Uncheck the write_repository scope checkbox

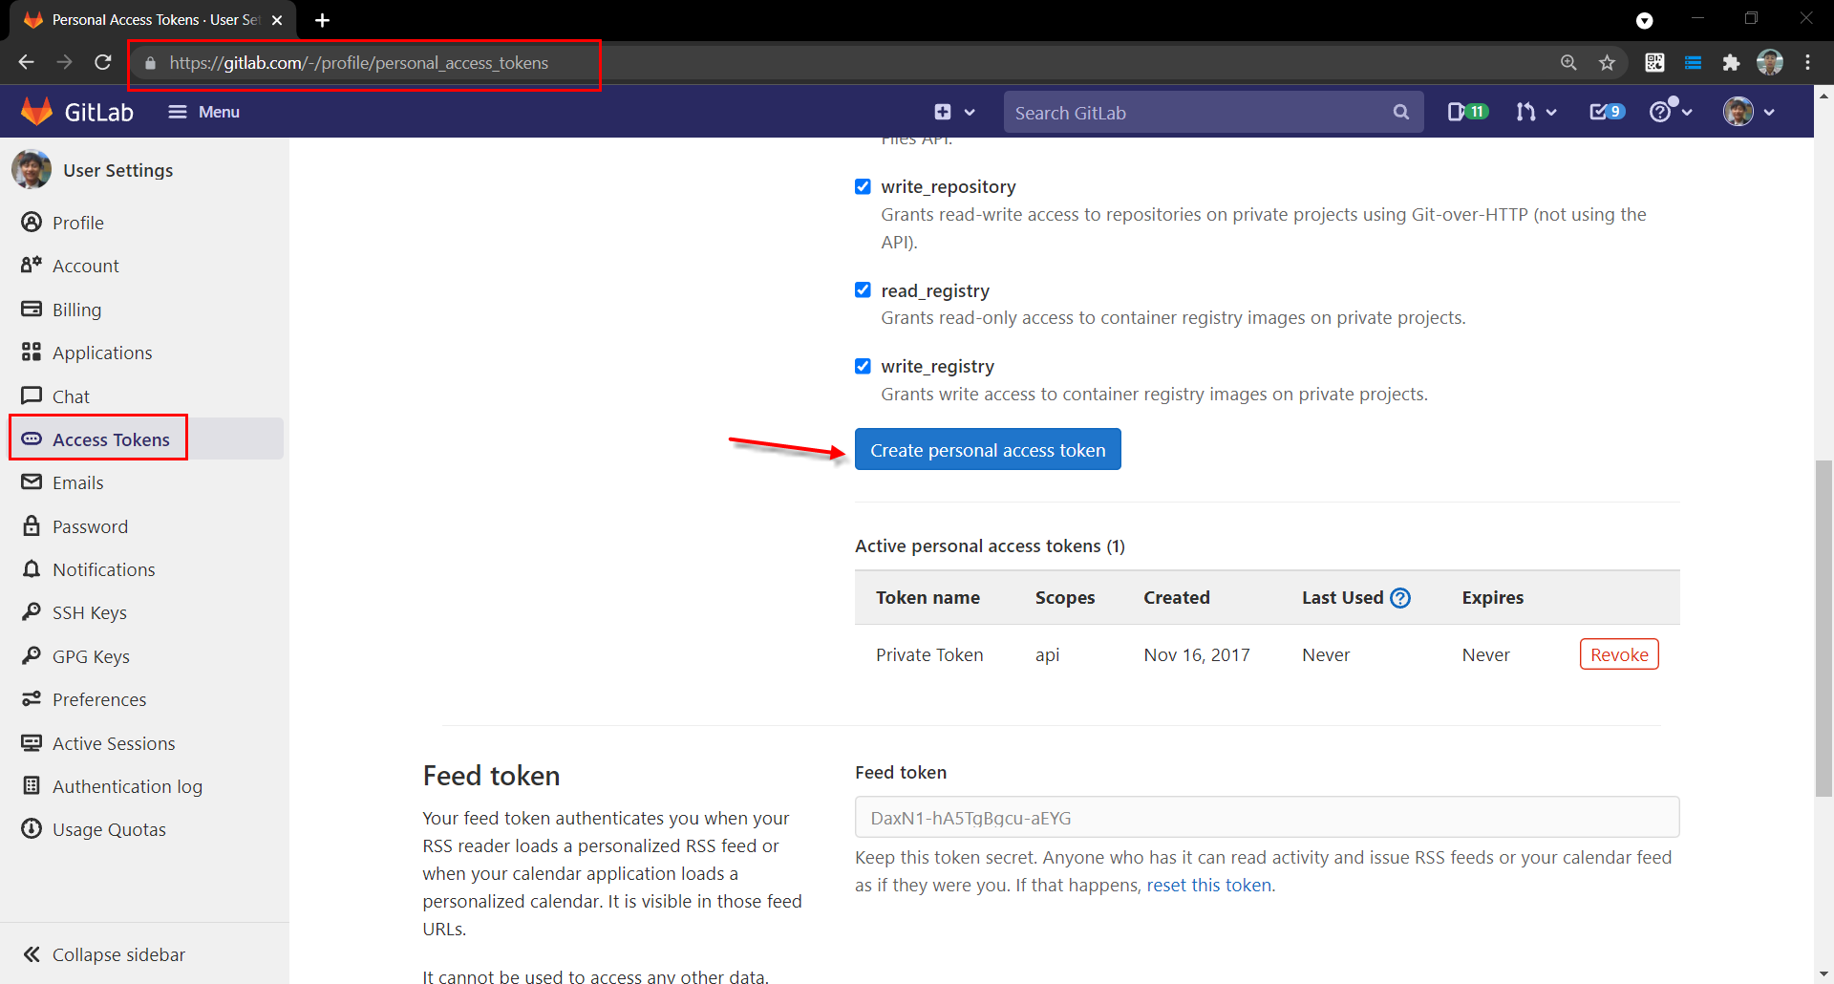pos(863,186)
